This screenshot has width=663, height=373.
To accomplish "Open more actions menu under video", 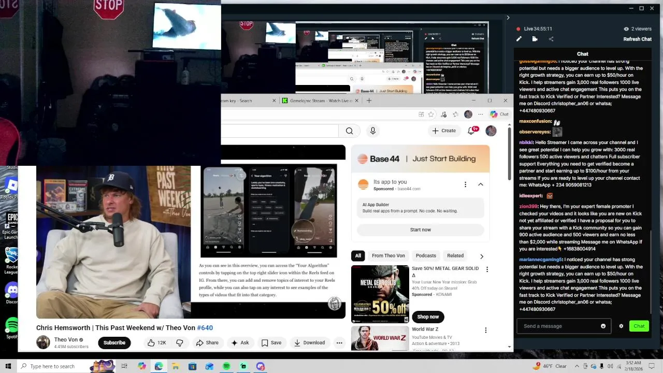I will click(x=339, y=342).
